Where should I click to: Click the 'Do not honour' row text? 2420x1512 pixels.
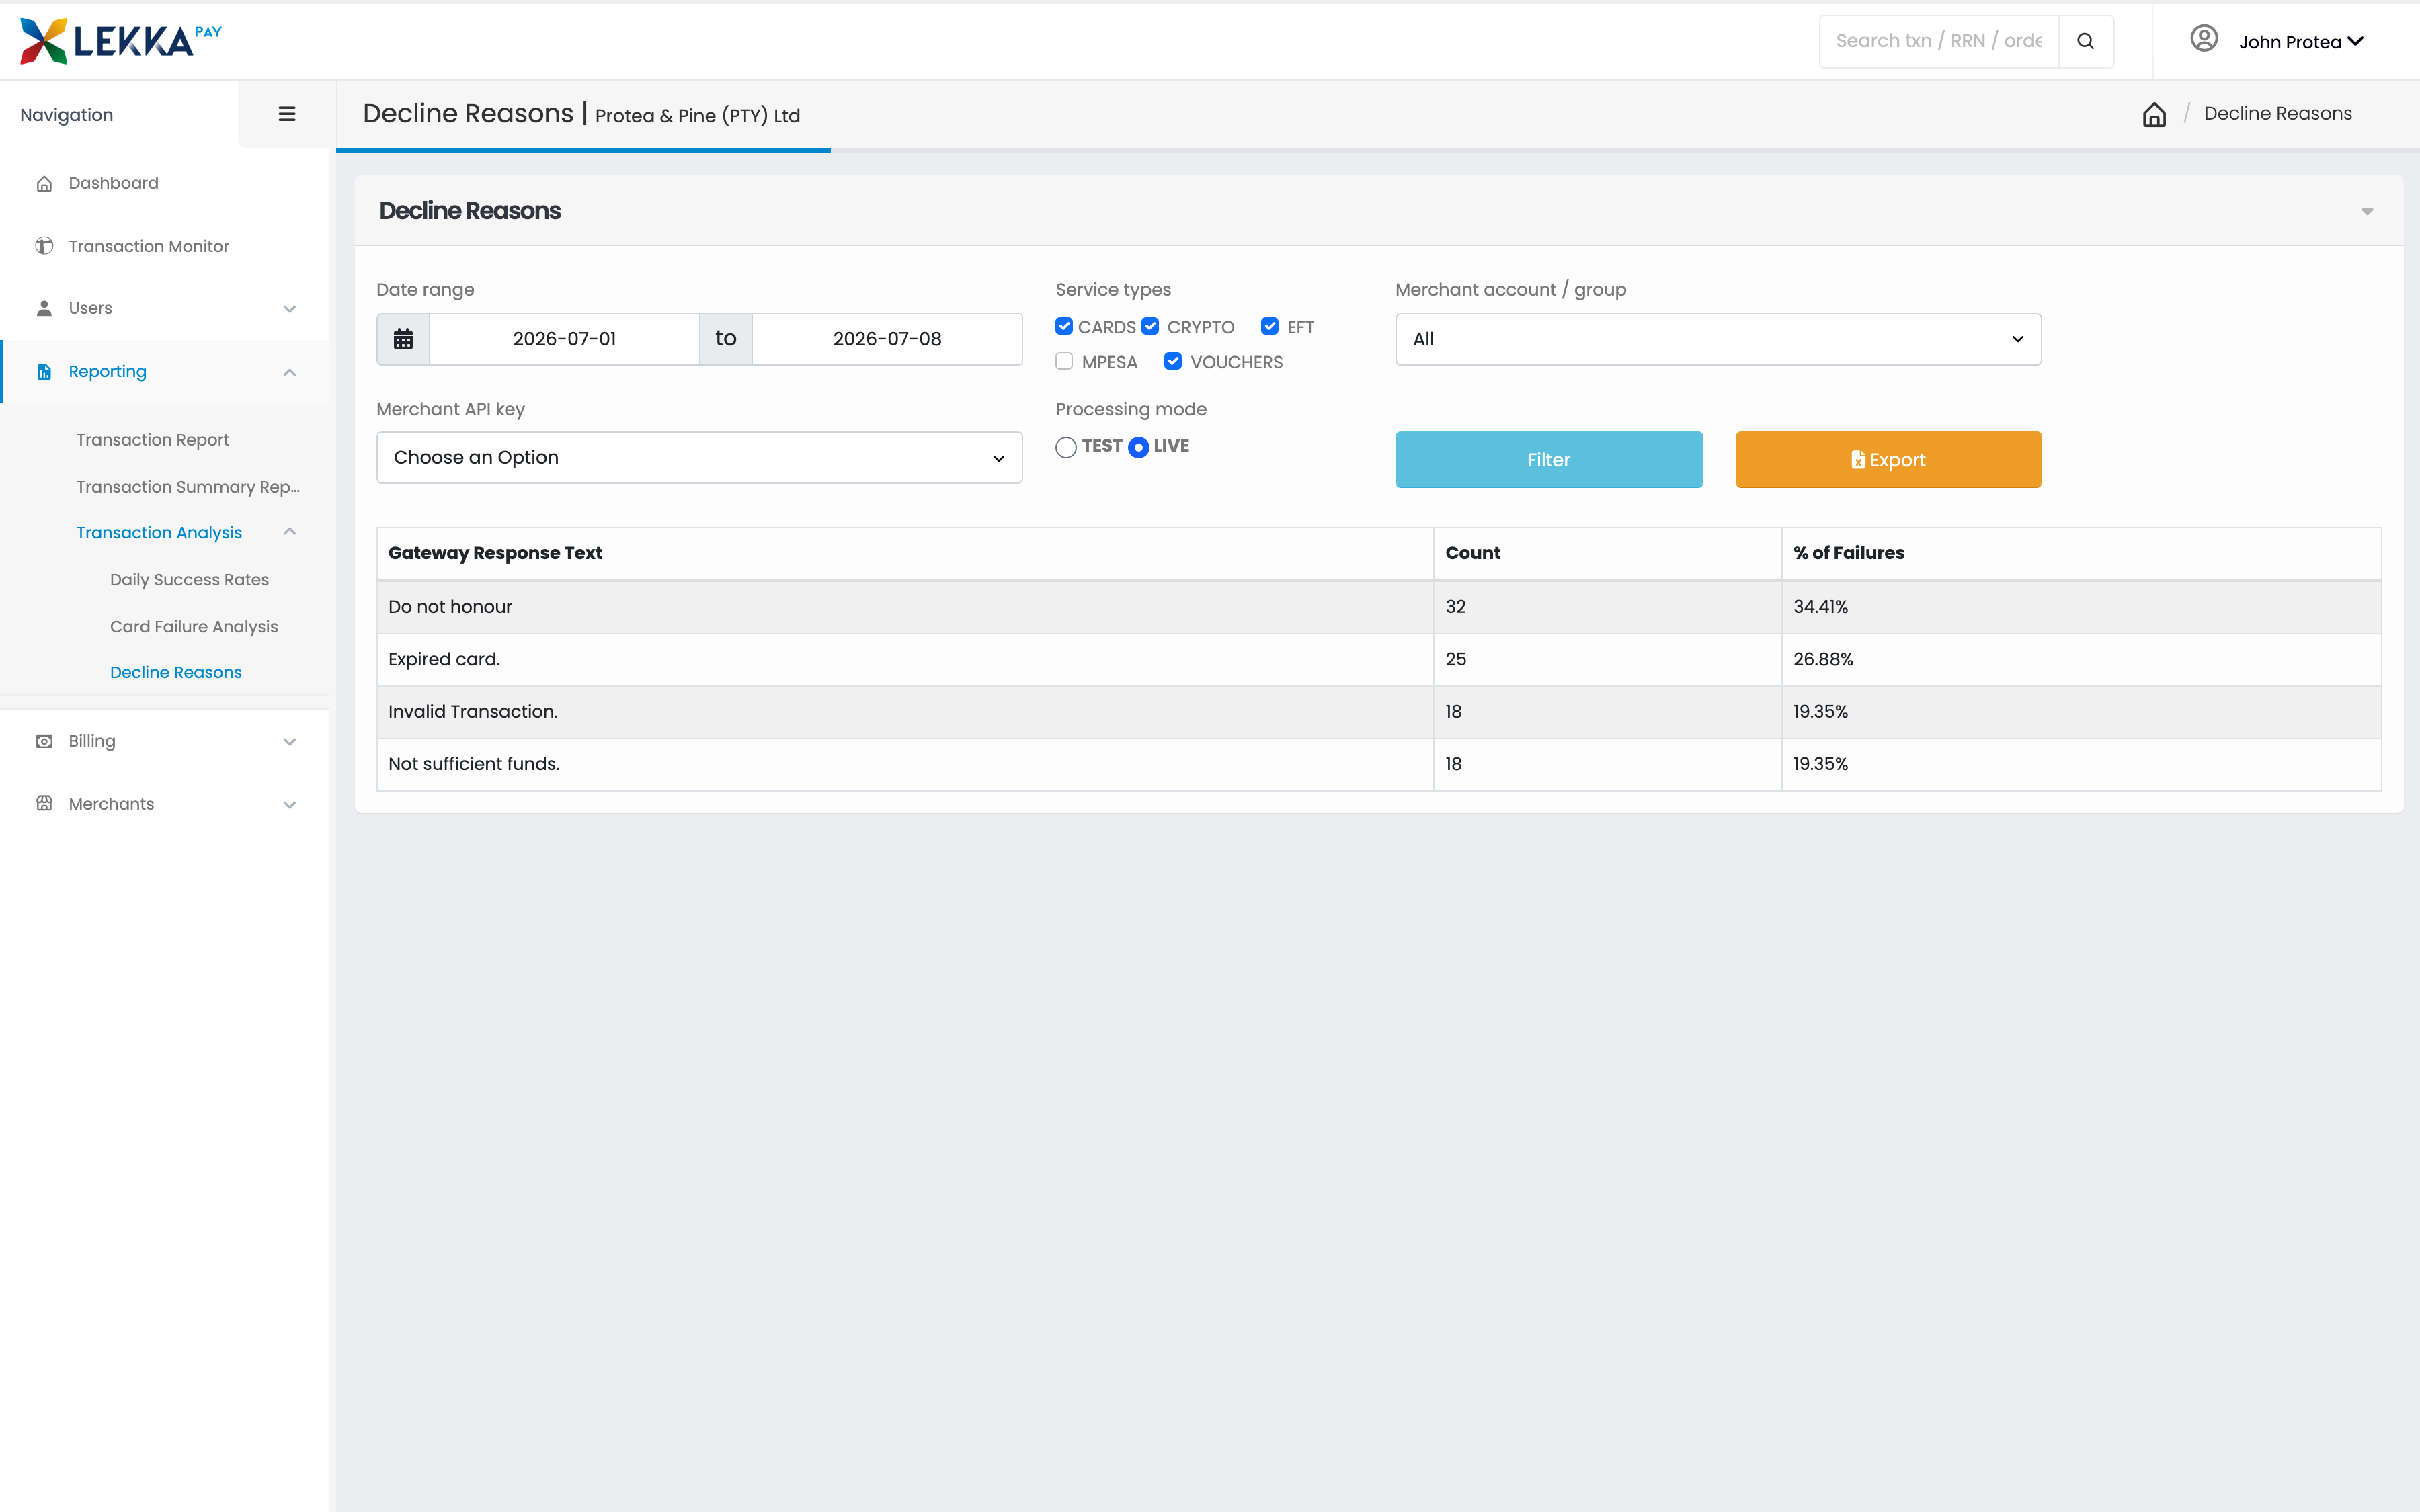(x=450, y=607)
